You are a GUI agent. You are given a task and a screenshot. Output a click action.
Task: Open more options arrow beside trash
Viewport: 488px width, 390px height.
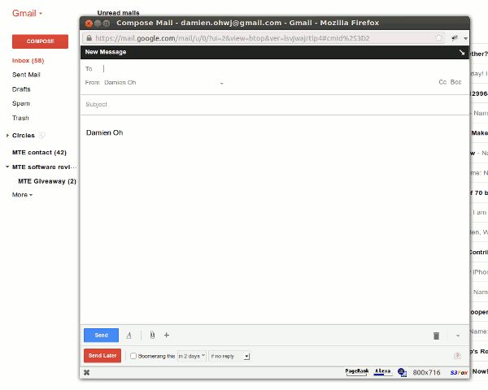click(458, 336)
